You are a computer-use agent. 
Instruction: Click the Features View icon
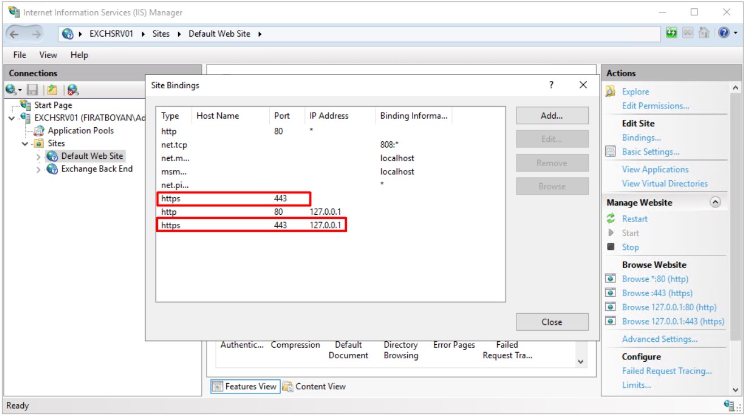pyautogui.click(x=217, y=387)
